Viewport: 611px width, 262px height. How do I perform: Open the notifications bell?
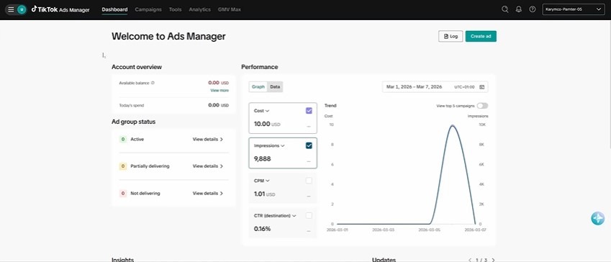519,9
